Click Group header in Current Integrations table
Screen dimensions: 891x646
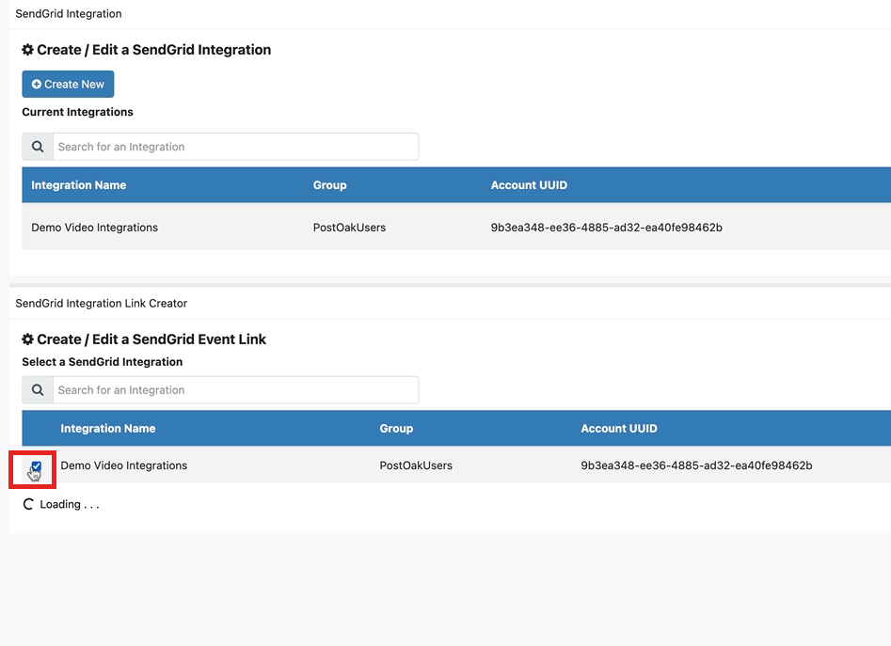click(329, 185)
